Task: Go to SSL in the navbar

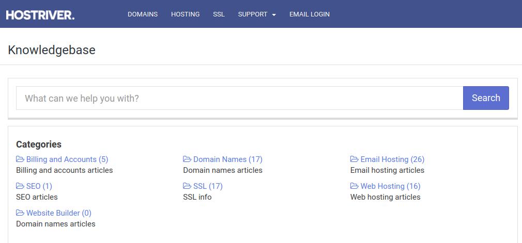Action: tap(219, 14)
